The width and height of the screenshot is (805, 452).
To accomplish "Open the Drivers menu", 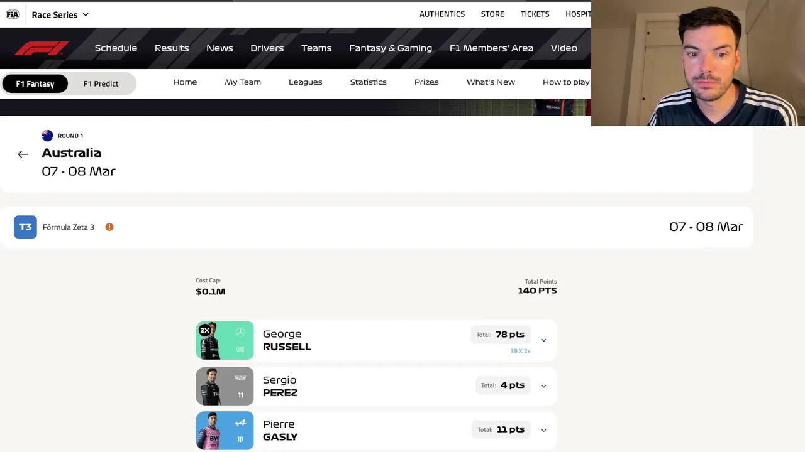I will click(x=267, y=48).
